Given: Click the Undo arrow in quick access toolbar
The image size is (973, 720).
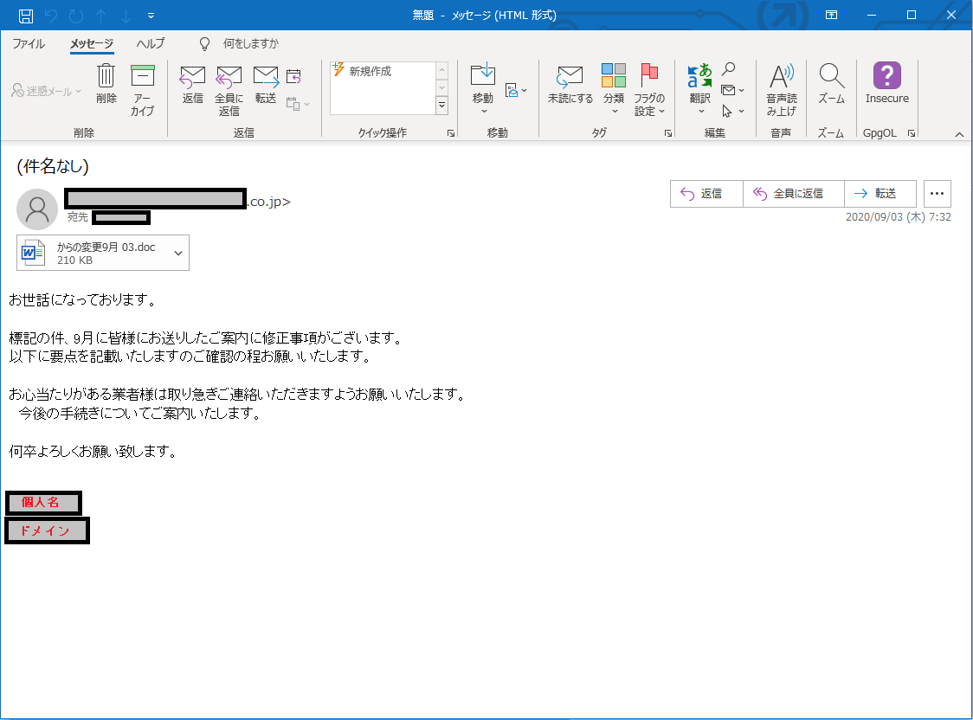Looking at the screenshot, I should pyautogui.click(x=51, y=16).
